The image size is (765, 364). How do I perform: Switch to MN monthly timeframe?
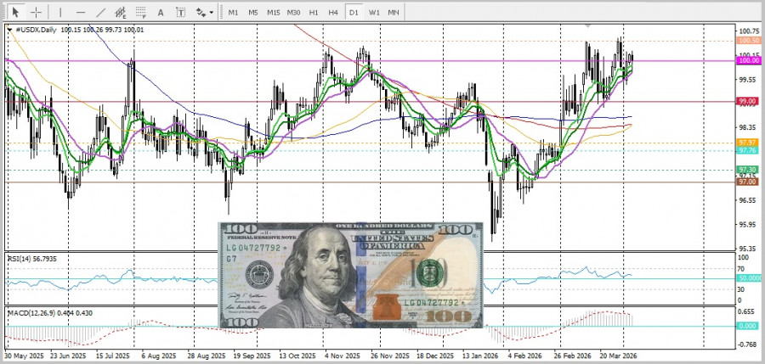tap(394, 13)
